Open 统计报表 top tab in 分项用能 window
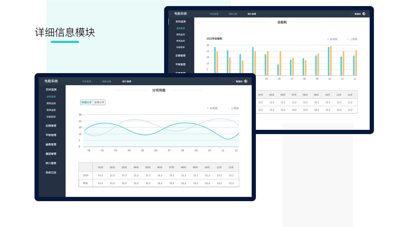This screenshot has width=404, height=227. pos(127,81)
